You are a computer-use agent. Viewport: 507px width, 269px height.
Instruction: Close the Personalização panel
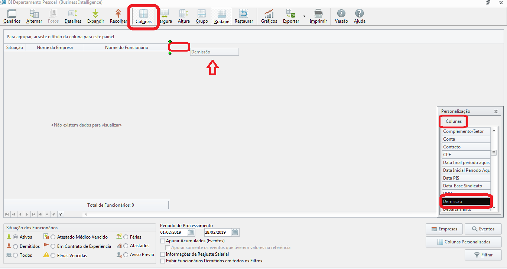click(x=496, y=111)
